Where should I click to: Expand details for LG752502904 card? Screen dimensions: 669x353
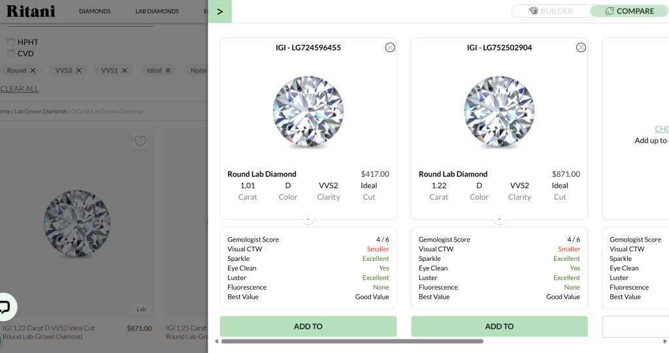click(x=499, y=219)
